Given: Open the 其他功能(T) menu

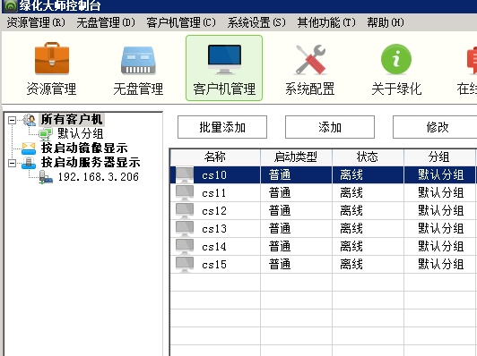Looking at the screenshot, I should pyautogui.click(x=326, y=22).
